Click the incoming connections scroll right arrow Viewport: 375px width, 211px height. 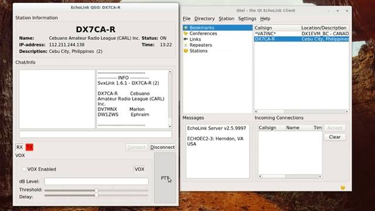[320, 176]
